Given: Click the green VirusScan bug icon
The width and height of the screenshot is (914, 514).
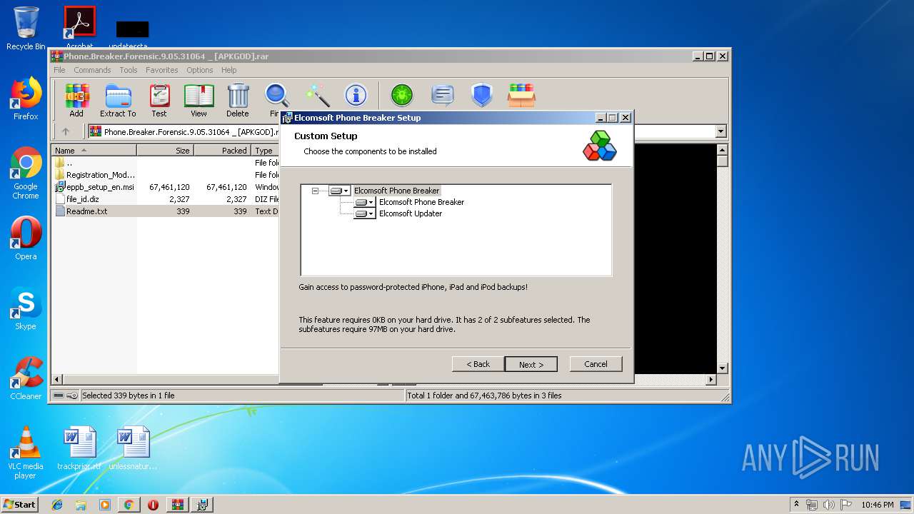Looking at the screenshot, I should [402, 95].
